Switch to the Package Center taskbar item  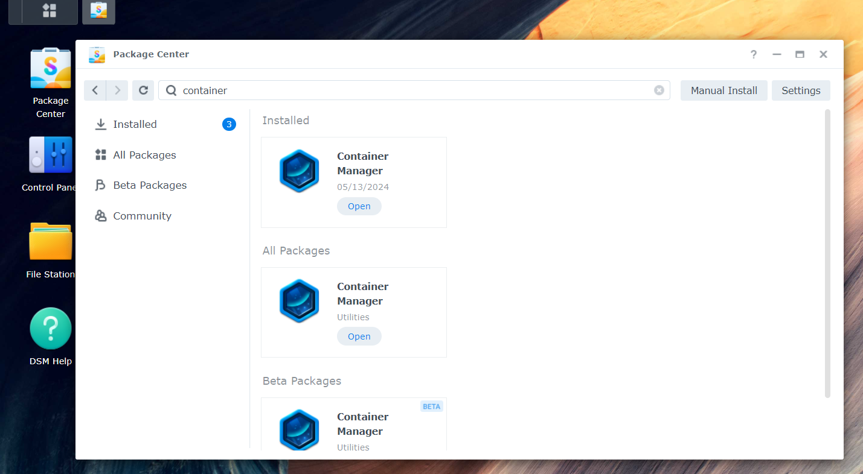(x=98, y=11)
